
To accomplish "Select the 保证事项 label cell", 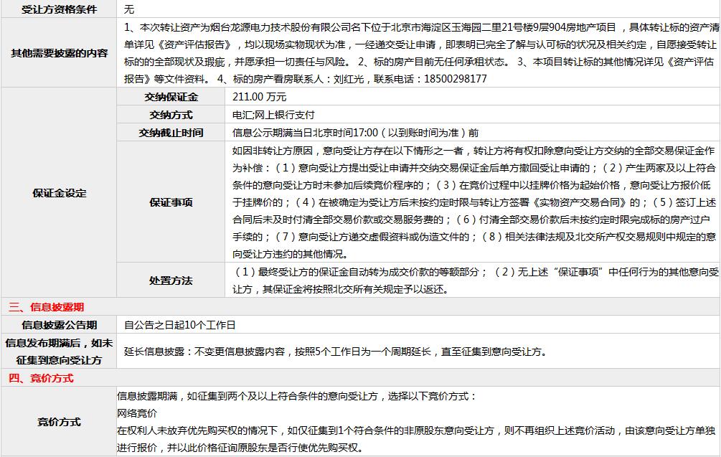I will (171, 202).
